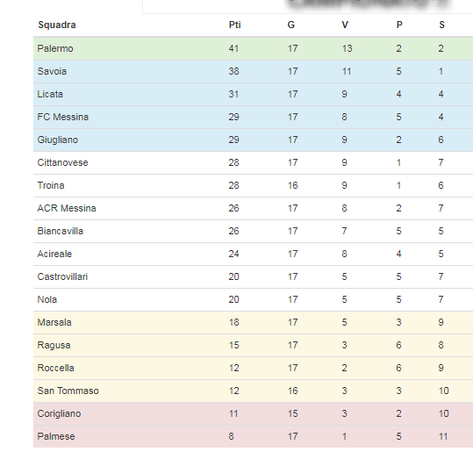Click the Giugliano team name
The image size is (473, 459).
pyautogui.click(x=58, y=140)
